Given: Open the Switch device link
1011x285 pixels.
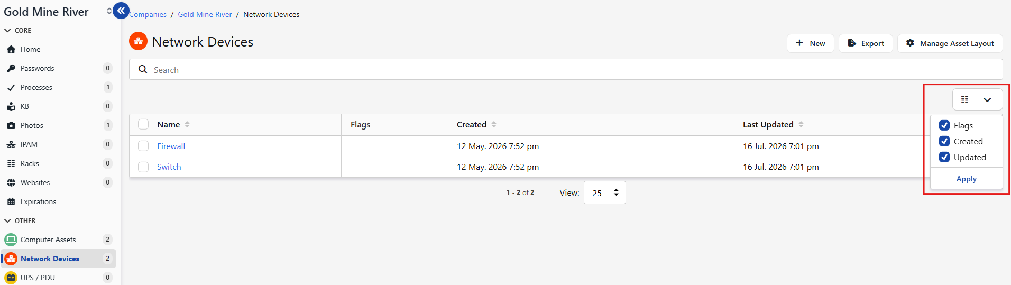Looking at the screenshot, I should 169,167.
